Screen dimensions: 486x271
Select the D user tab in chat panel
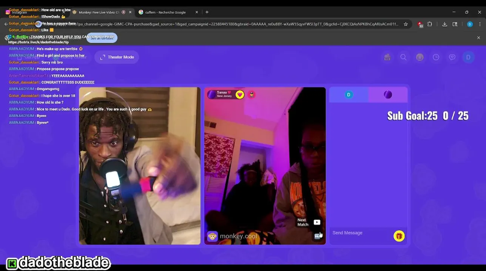coord(349,94)
